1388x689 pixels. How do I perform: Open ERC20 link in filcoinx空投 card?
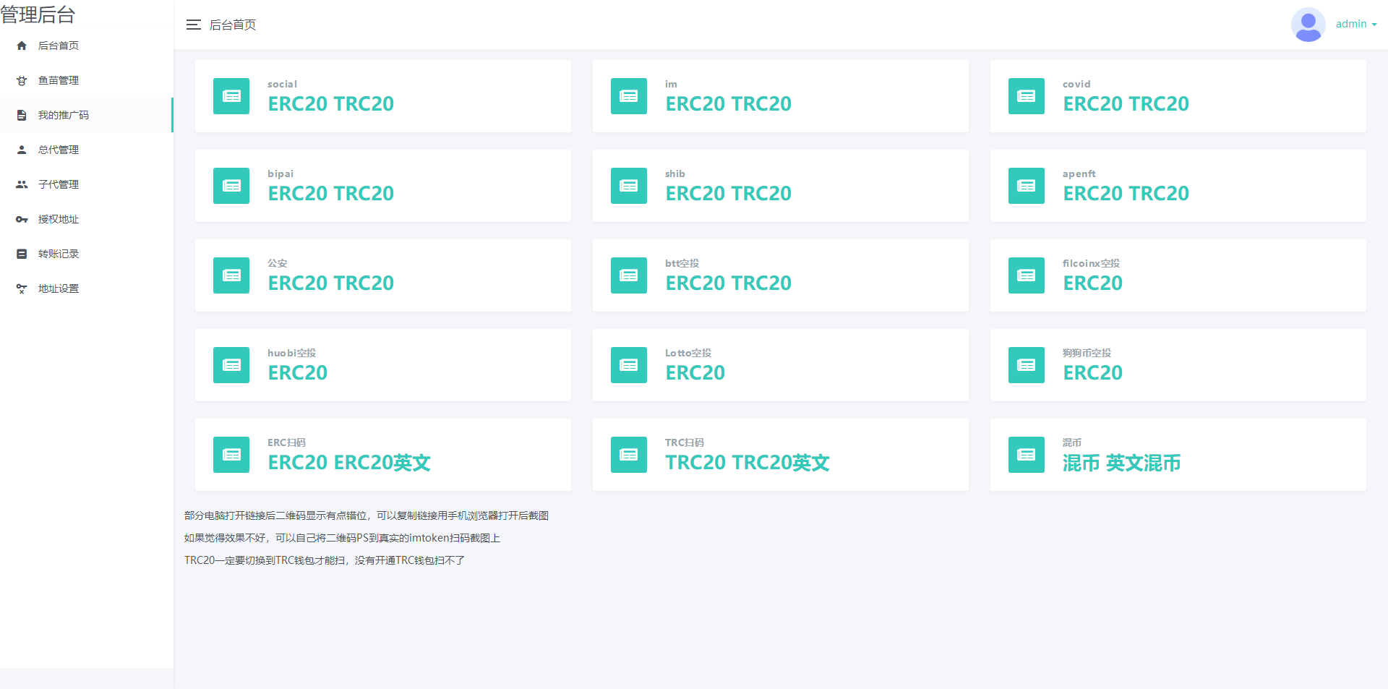(x=1093, y=283)
